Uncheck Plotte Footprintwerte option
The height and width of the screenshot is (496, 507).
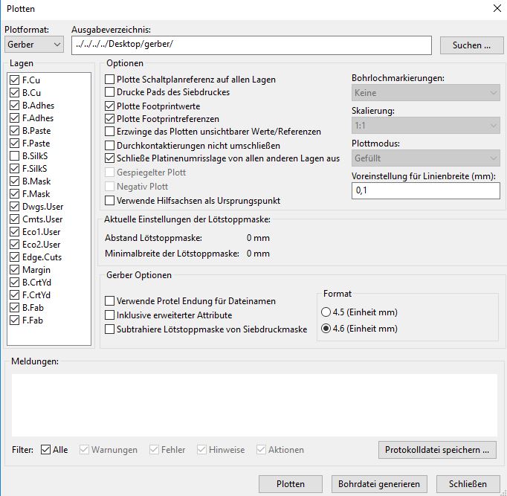point(109,106)
